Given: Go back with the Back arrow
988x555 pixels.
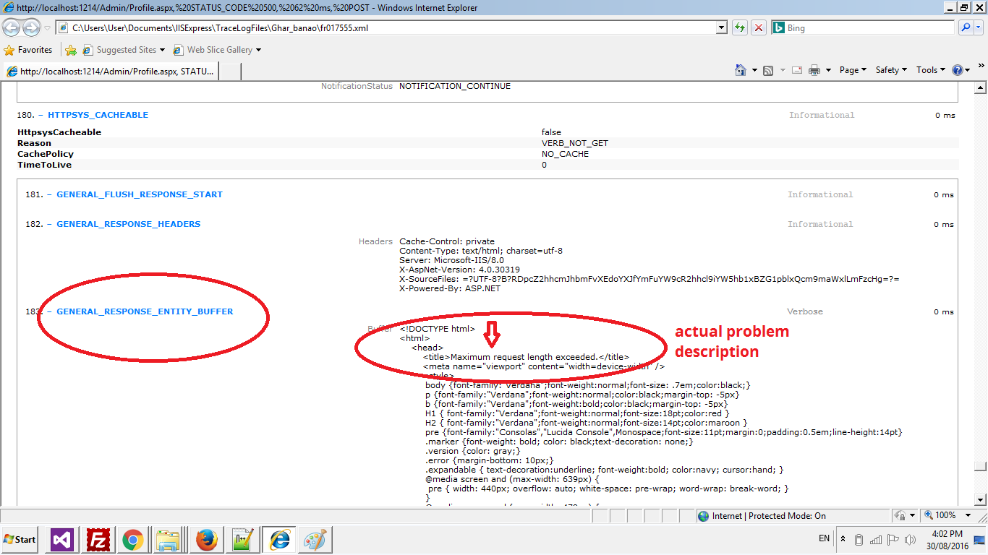Looking at the screenshot, I should click(x=12, y=28).
